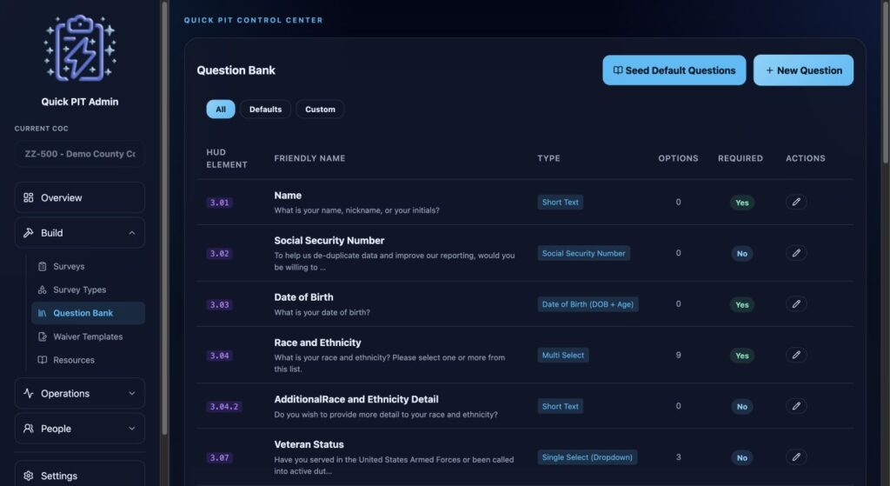
Task: Select Question Bank in sidebar
Action: 88,313
